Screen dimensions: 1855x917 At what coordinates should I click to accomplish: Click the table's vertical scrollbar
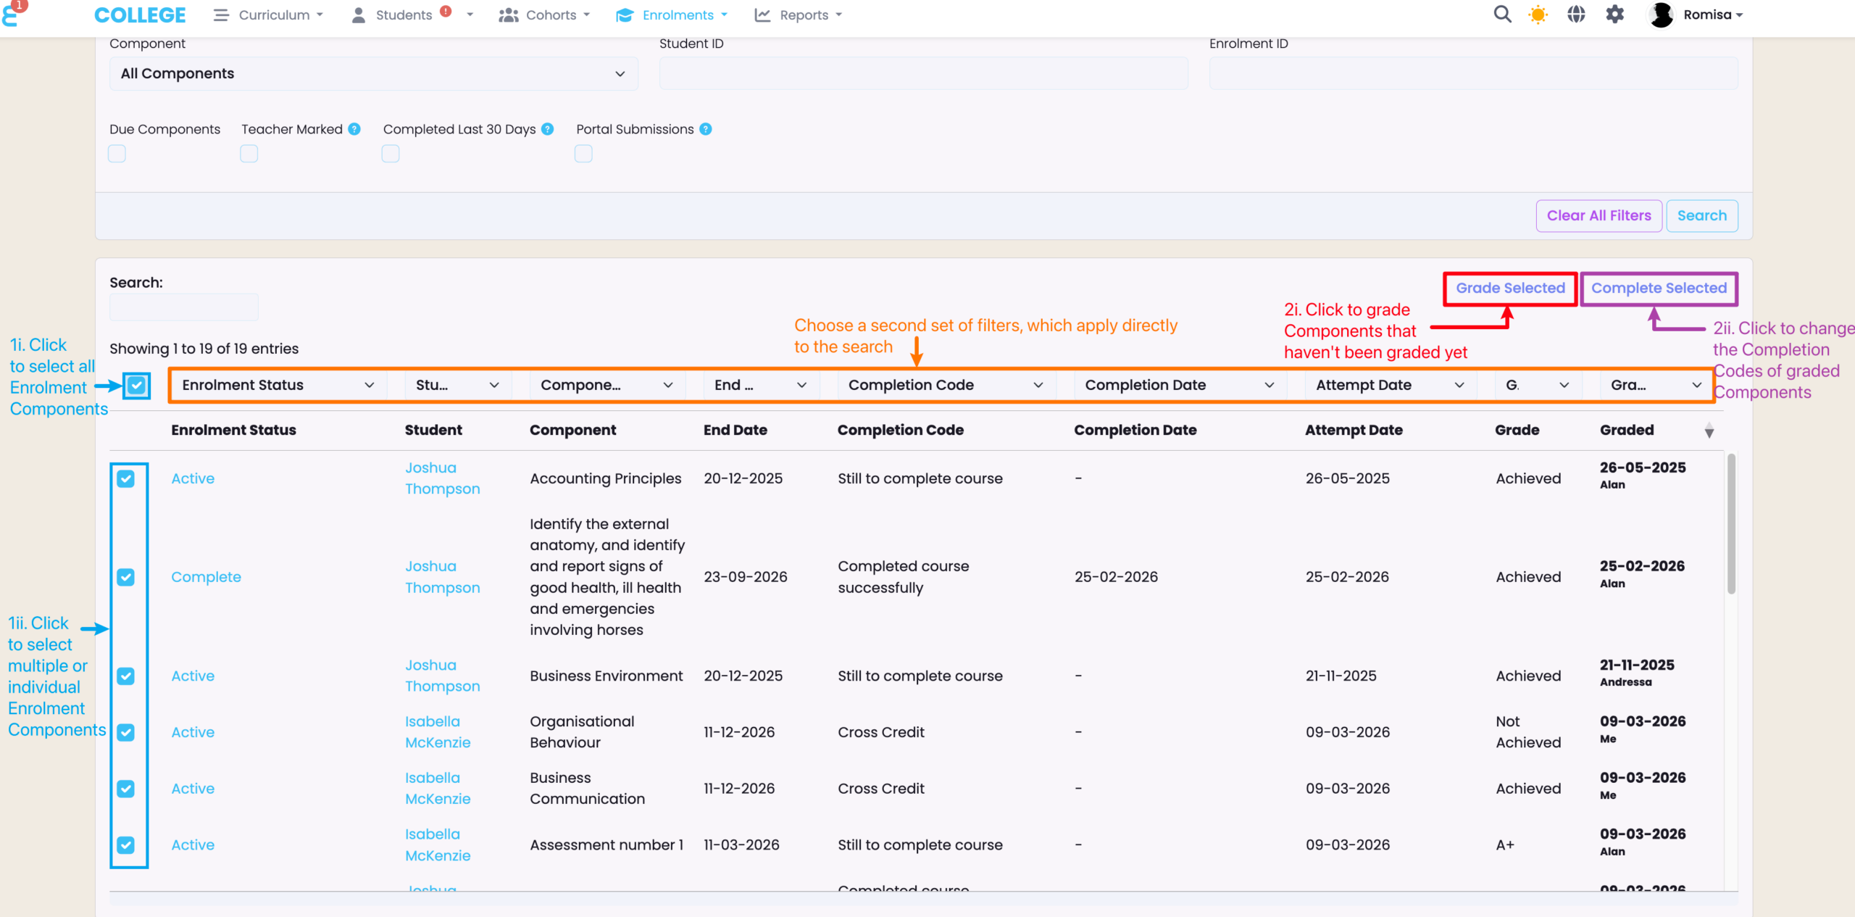click(x=1731, y=523)
